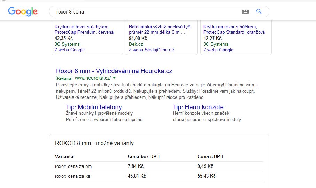Click the www.heureka.cz/ green URL
Image resolution: width=316 pixels, height=188 pixels.
pyautogui.click(x=93, y=78)
